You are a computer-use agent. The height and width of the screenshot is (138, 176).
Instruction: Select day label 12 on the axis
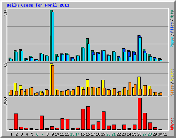(67, 134)
